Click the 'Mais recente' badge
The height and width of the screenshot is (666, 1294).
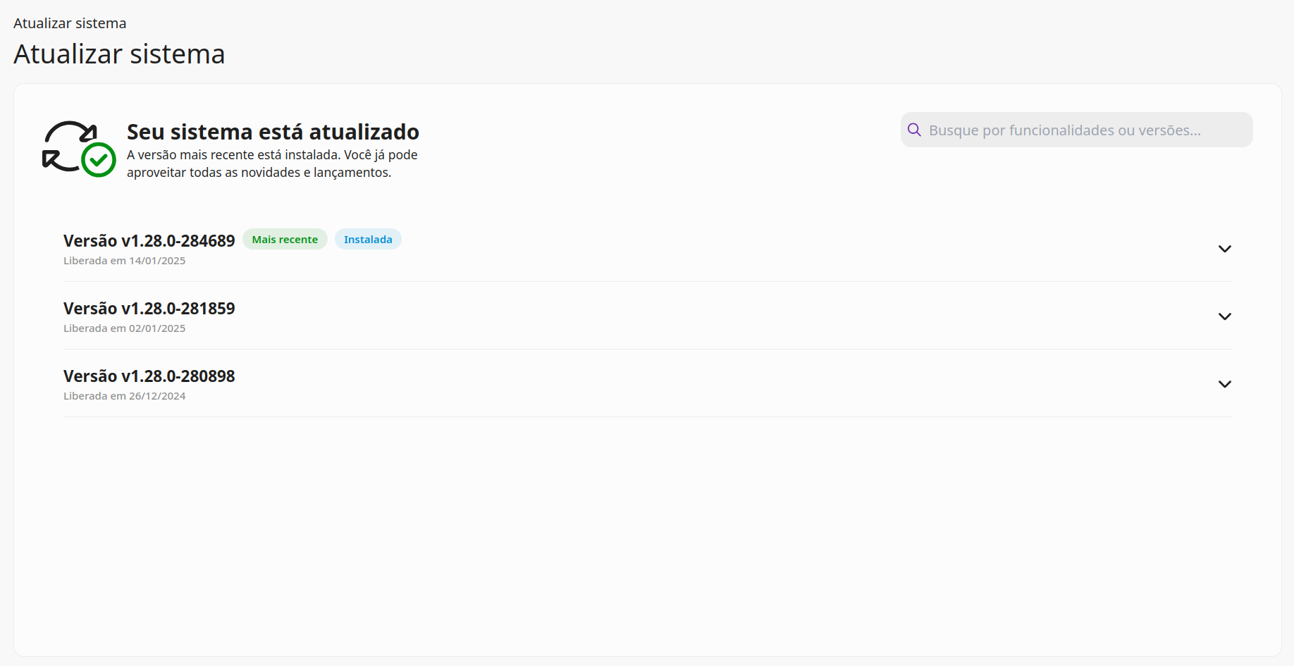pos(285,239)
